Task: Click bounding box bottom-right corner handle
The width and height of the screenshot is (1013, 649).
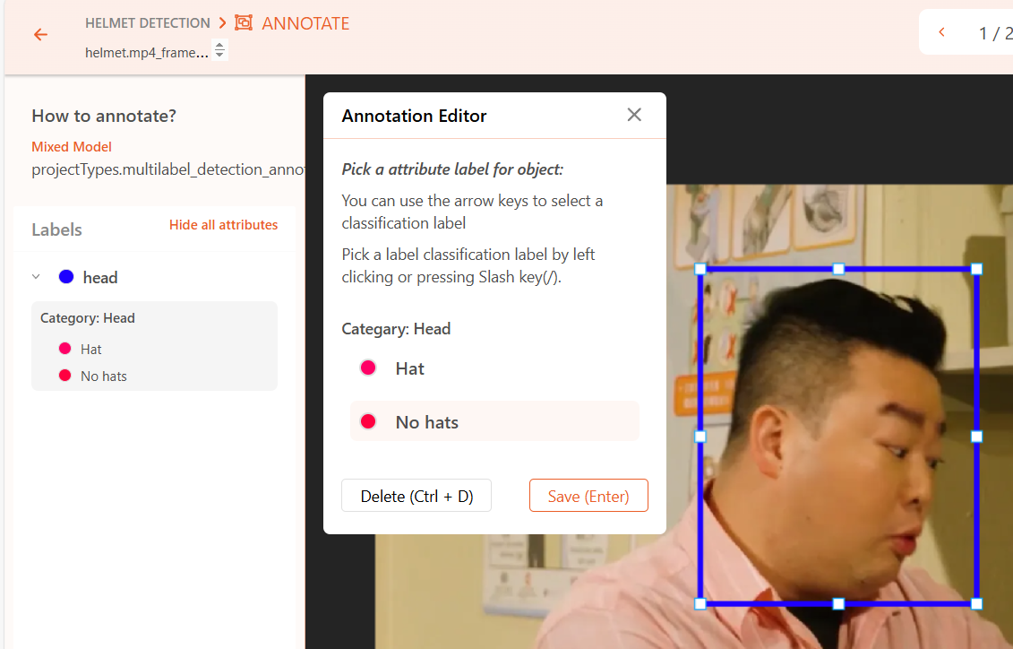Action: click(x=977, y=604)
